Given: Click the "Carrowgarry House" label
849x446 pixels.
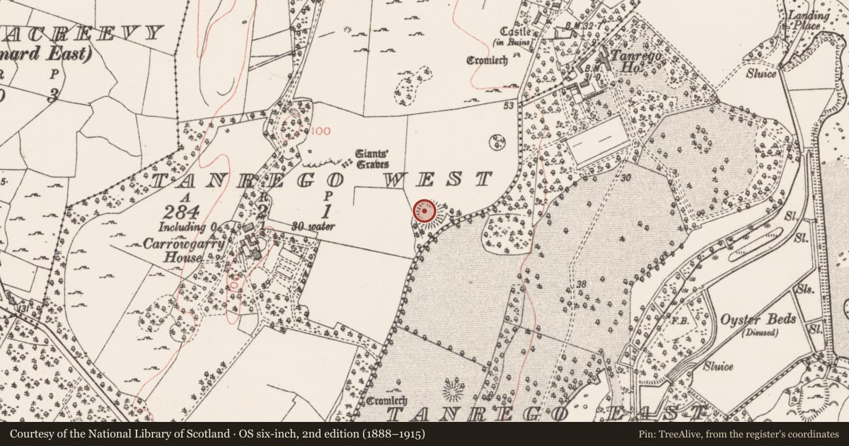Looking at the screenshot, I should point(183,251).
